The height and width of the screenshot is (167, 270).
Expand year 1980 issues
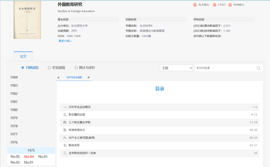tap(14, 110)
